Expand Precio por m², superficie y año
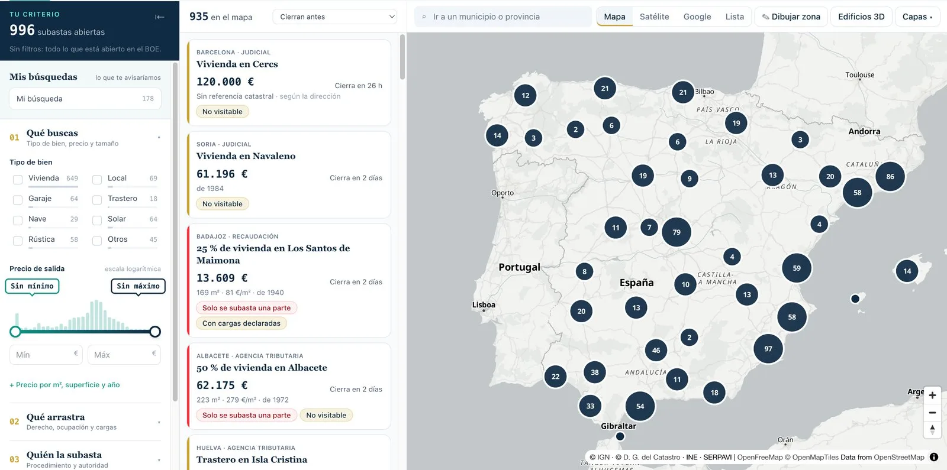947x470 pixels. (65, 385)
